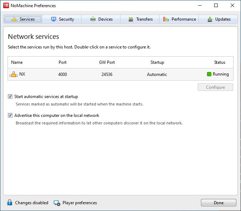Click the Startup column header
Viewport: 241px width, 211px height.
(x=157, y=62)
